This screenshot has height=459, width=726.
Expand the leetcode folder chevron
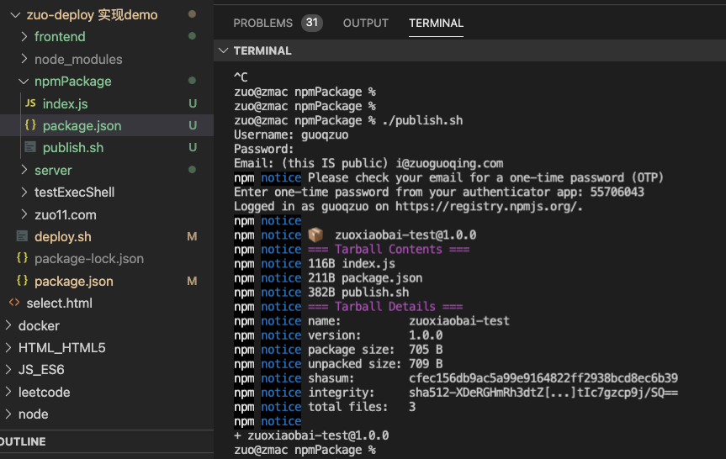click(x=8, y=392)
